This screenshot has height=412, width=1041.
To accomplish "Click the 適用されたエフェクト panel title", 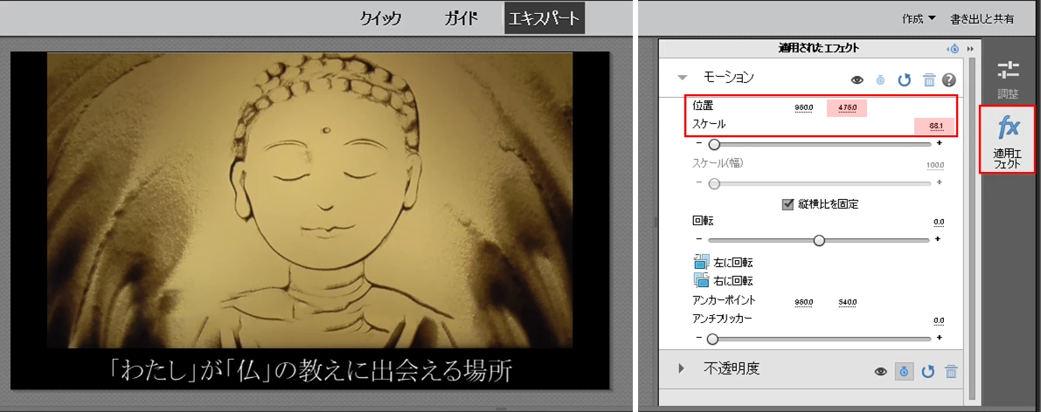I will point(819,48).
